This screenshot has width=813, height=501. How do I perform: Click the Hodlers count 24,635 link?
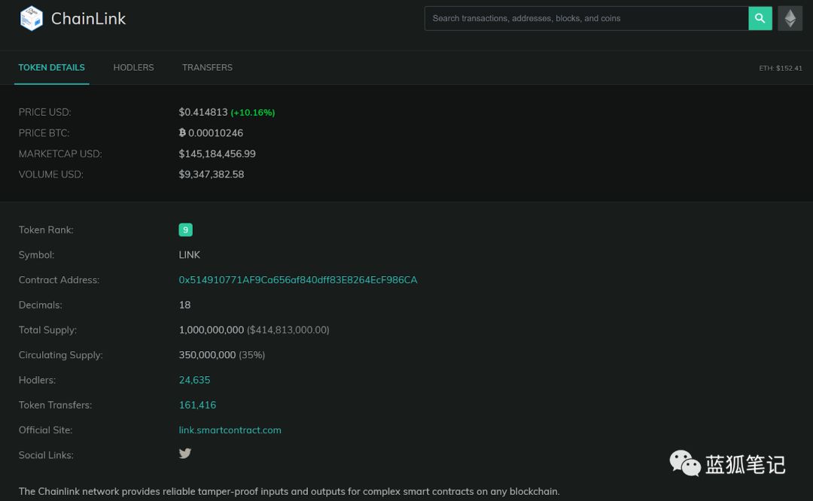coord(194,380)
